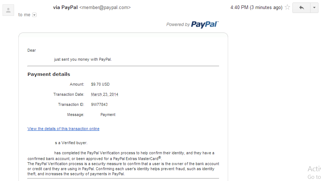The height and width of the screenshot is (181, 321).
Task: Click the 'Dear' greeting text
Action: click(x=32, y=50)
